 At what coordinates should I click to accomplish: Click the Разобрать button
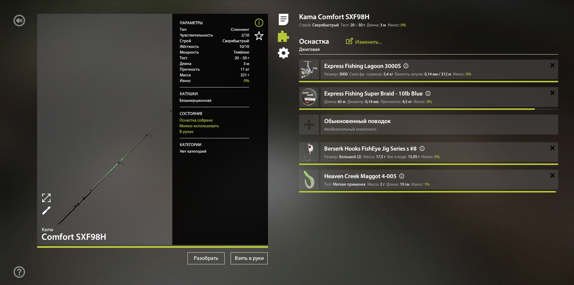206,258
